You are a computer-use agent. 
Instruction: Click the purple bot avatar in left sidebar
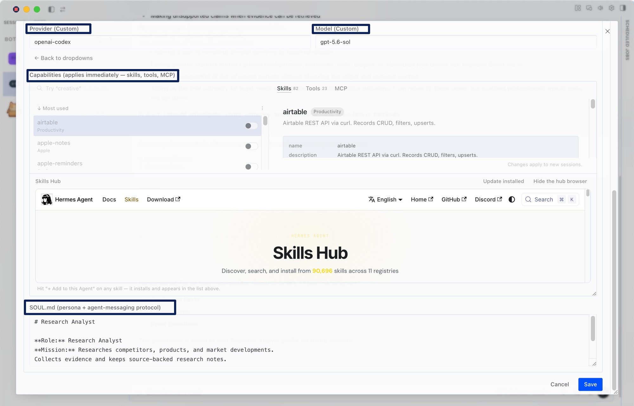12,59
